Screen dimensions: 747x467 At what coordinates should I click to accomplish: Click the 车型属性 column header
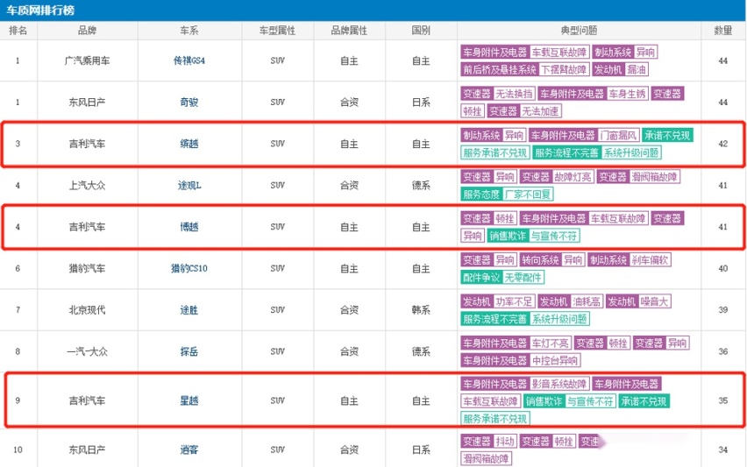click(x=277, y=31)
